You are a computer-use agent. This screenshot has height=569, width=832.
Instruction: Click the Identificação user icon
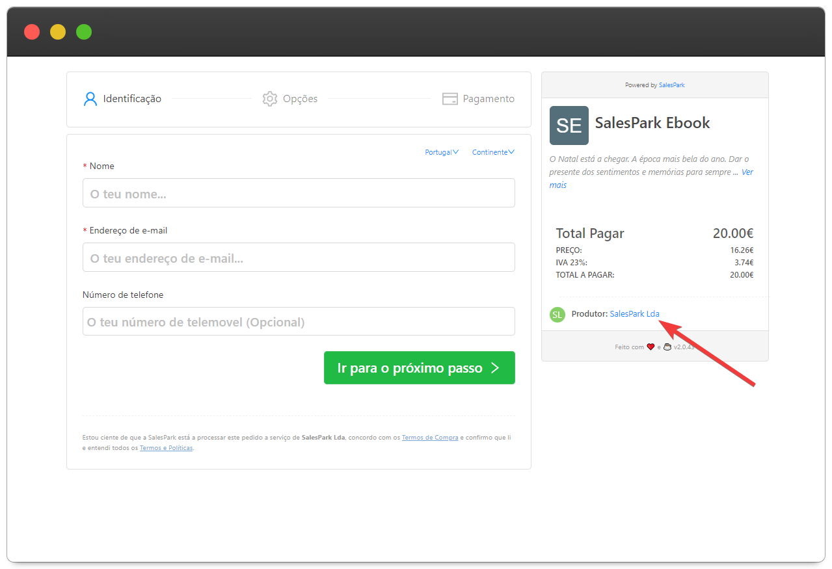tap(90, 99)
